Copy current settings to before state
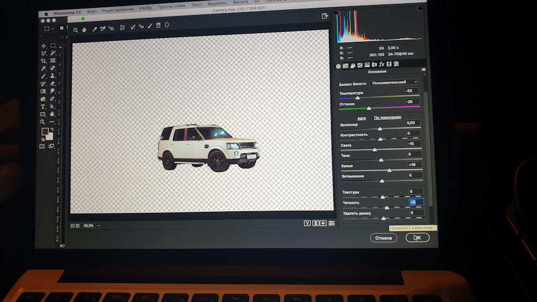 click(x=323, y=223)
